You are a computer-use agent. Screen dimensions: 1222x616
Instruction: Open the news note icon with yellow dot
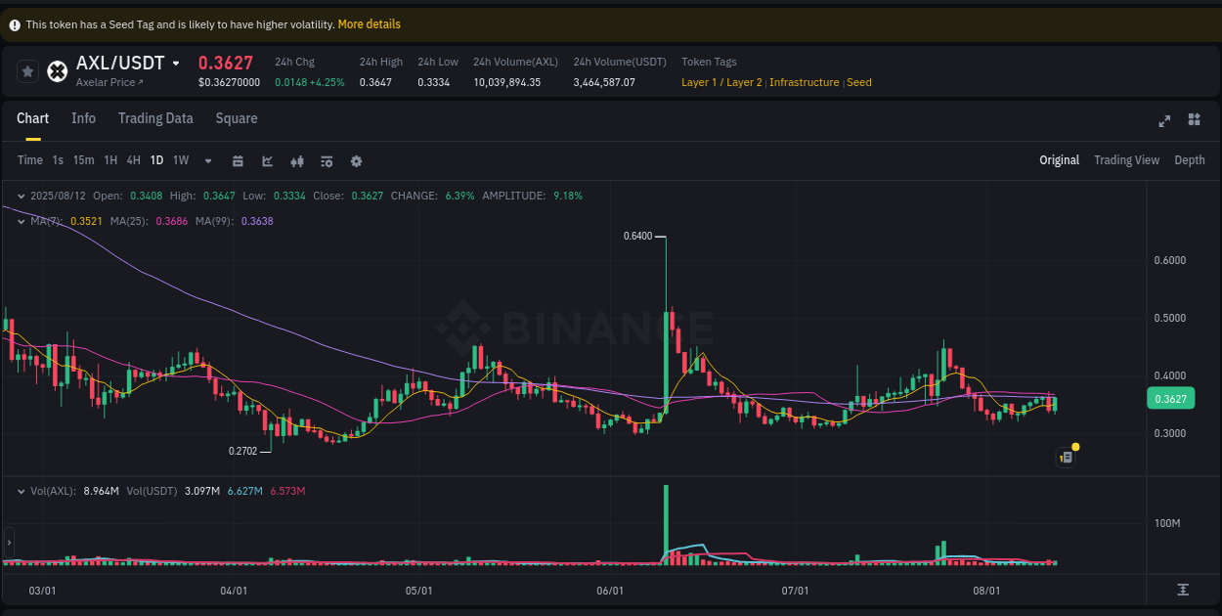[1066, 457]
